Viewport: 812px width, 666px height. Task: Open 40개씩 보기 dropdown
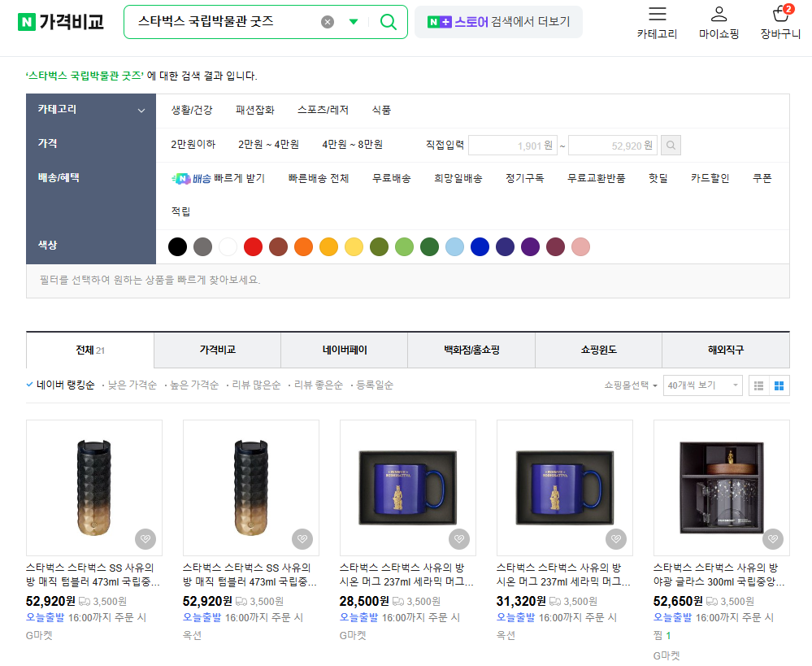pyautogui.click(x=703, y=385)
